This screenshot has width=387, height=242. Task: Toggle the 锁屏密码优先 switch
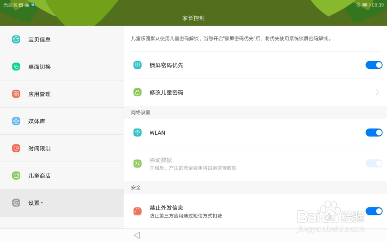click(x=374, y=65)
